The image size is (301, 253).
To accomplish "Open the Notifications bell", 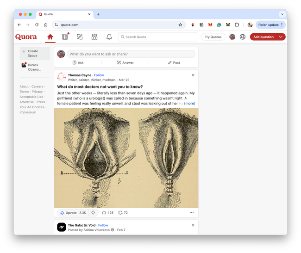I will click(x=109, y=37).
